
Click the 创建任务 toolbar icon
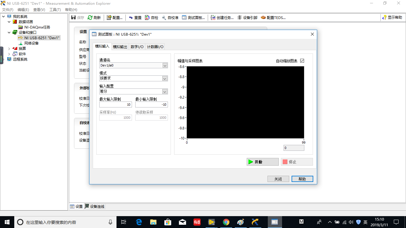[x=222, y=18]
